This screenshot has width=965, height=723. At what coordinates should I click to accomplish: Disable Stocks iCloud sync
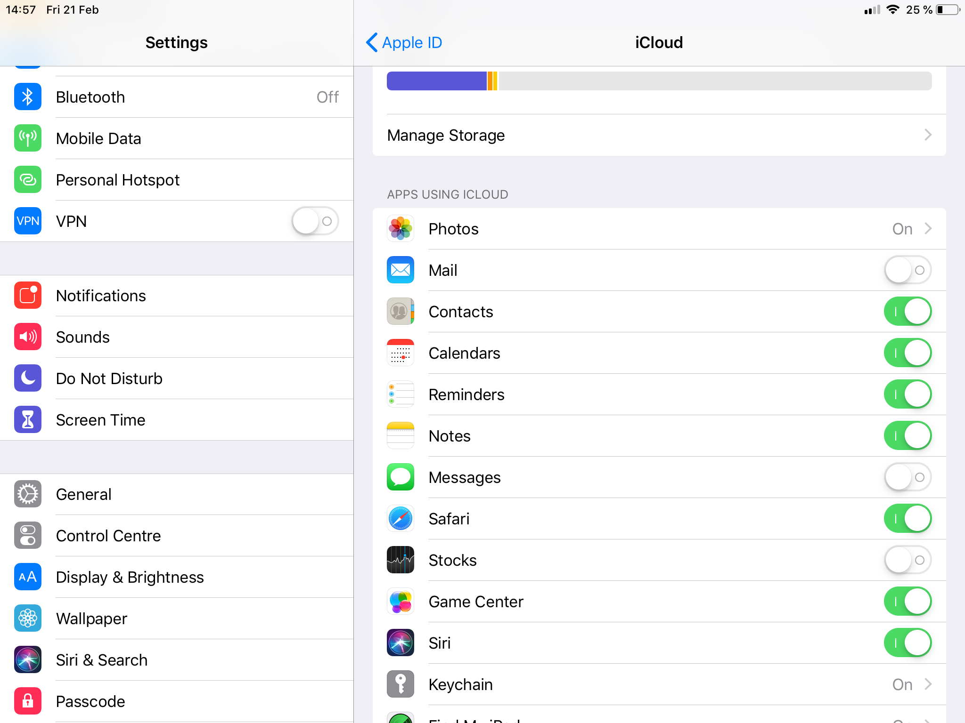[x=909, y=560]
